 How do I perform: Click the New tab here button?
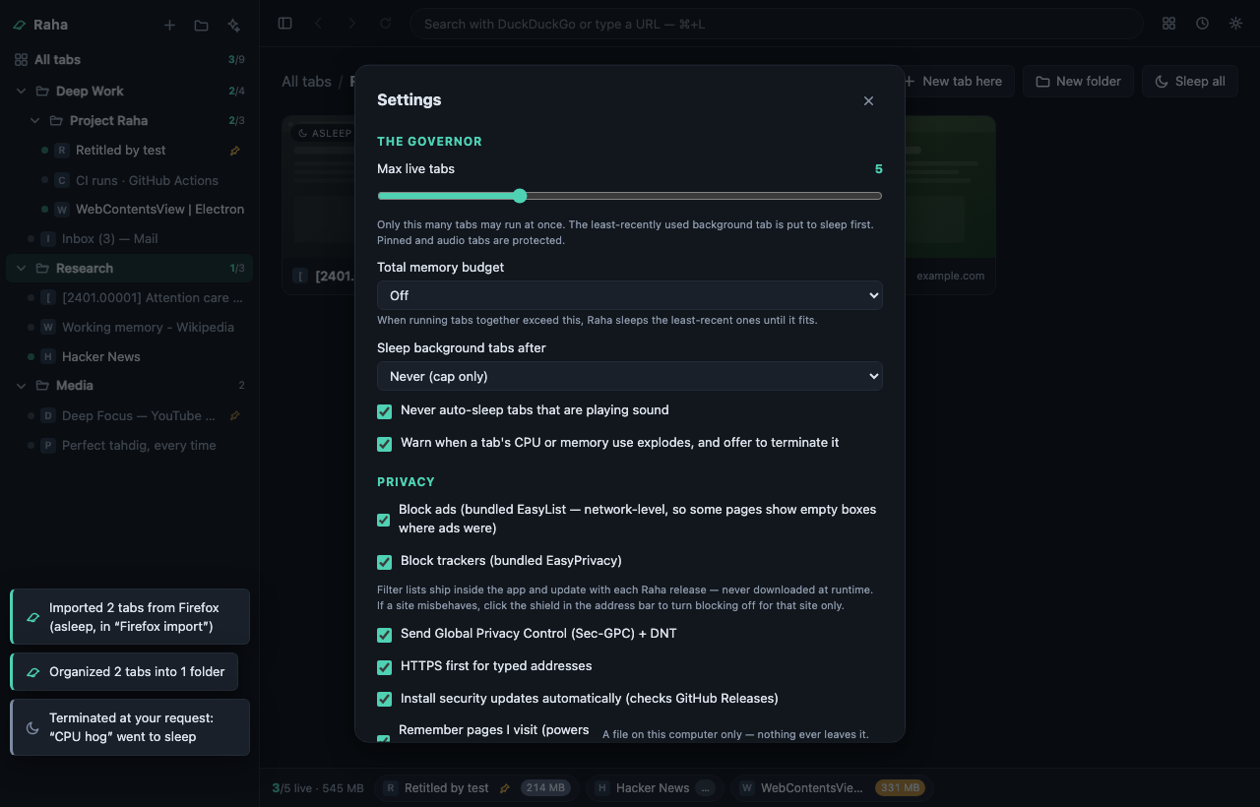pyautogui.click(x=952, y=82)
